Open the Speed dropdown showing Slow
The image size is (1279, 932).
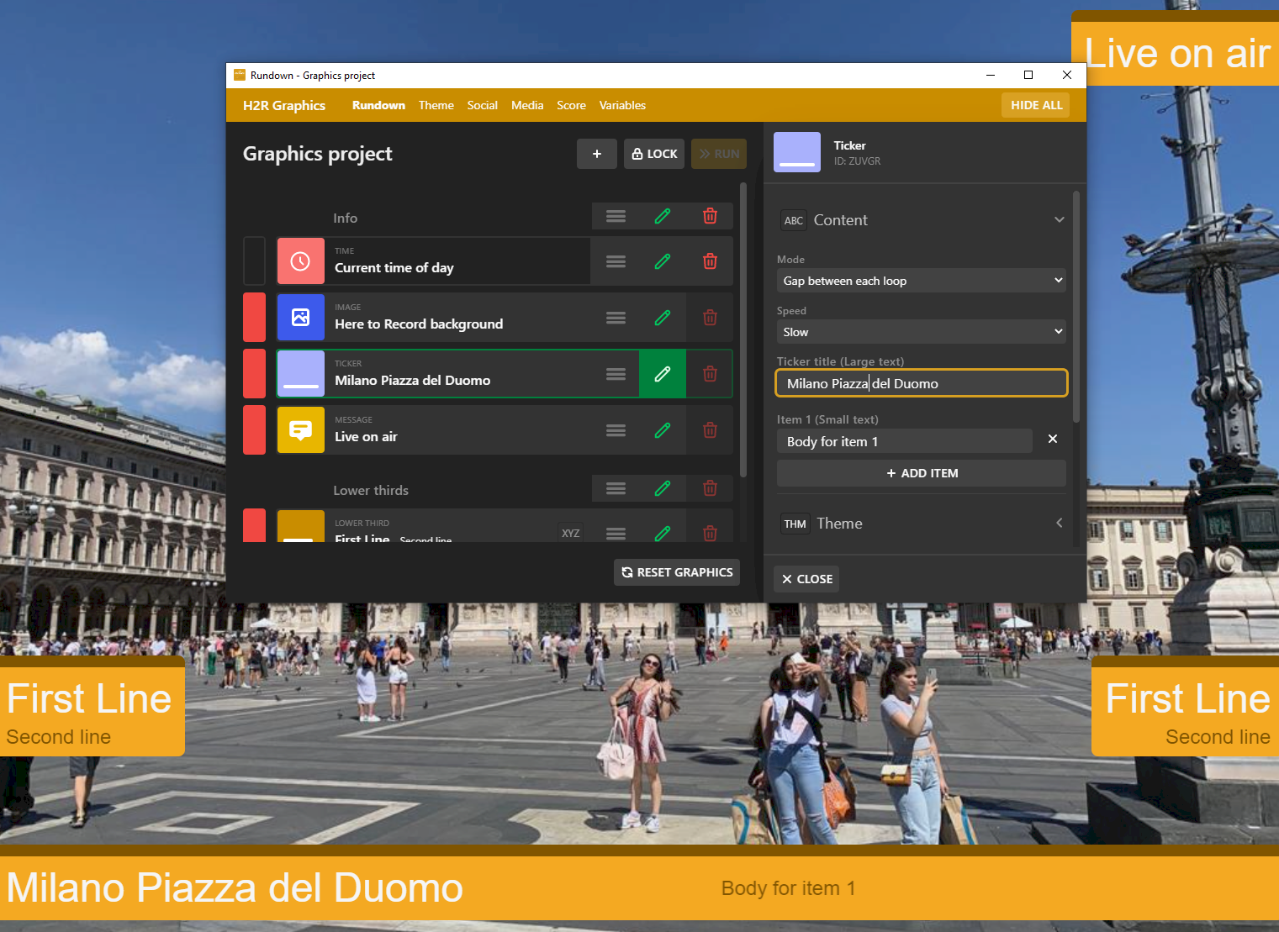pyautogui.click(x=921, y=331)
